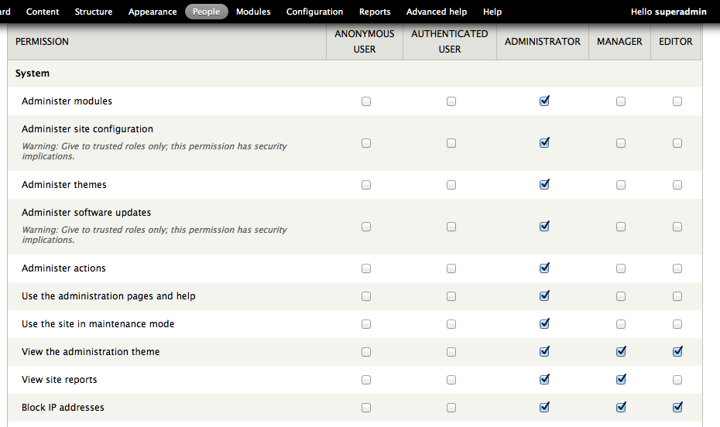The image size is (720, 427).
Task: Uncheck View administration theme for Editor
Action: pos(677,352)
